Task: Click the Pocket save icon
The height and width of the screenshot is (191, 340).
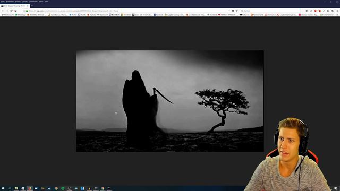Action: pyautogui.click(x=233, y=11)
